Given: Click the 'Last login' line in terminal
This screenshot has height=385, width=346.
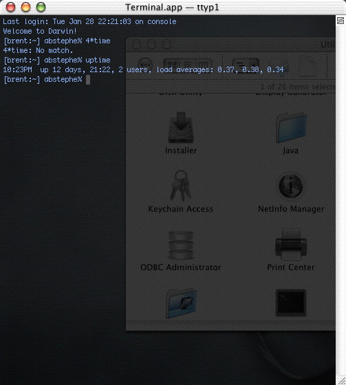Looking at the screenshot, I should (89, 21).
